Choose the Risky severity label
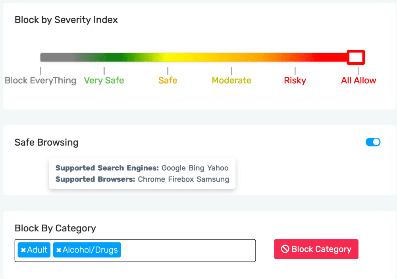 (295, 80)
